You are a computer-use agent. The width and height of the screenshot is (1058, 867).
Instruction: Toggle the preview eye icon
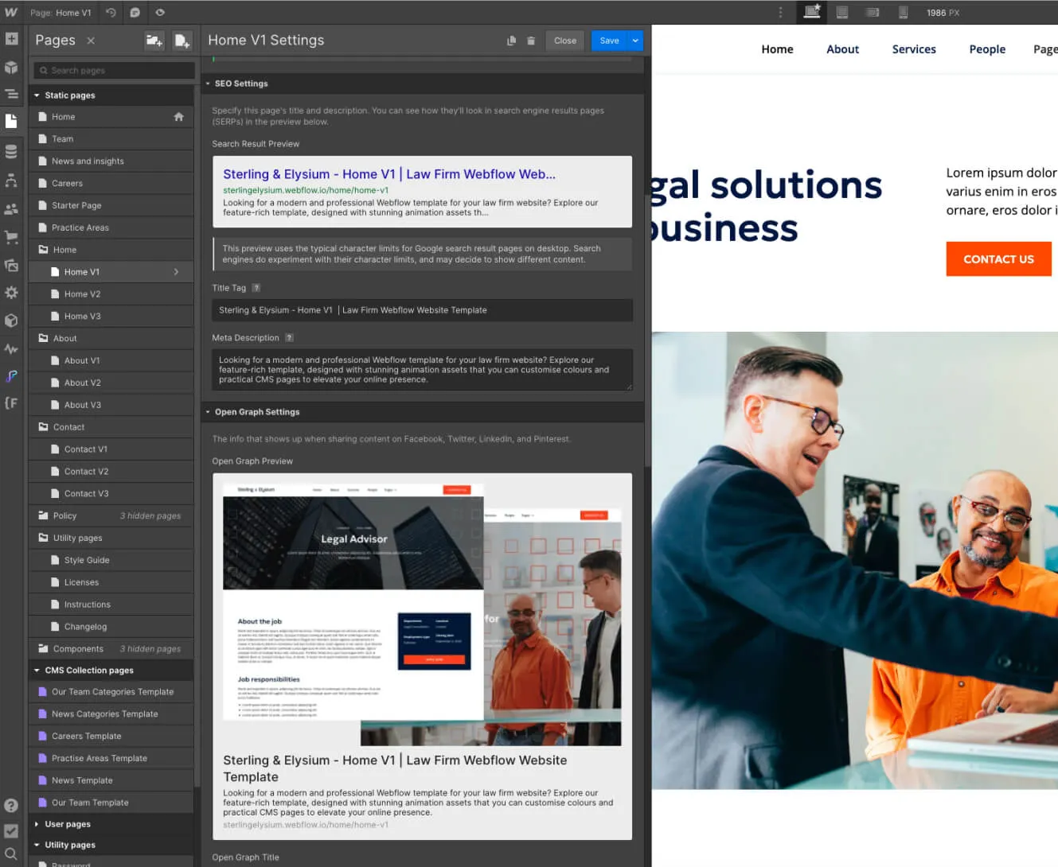(160, 13)
